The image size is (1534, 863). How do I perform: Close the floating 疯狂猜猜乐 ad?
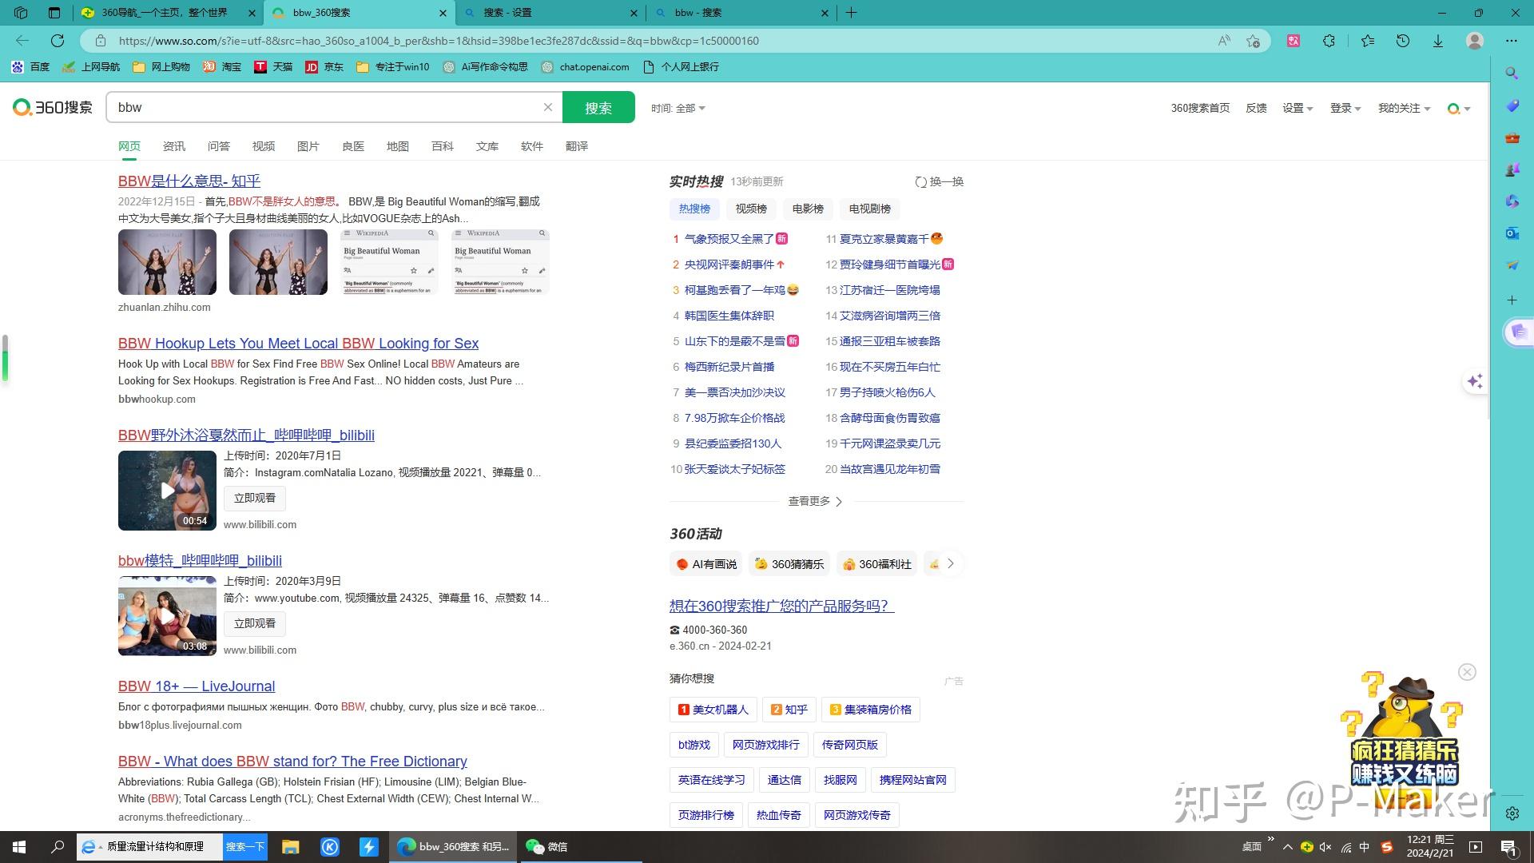(1467, 672)
